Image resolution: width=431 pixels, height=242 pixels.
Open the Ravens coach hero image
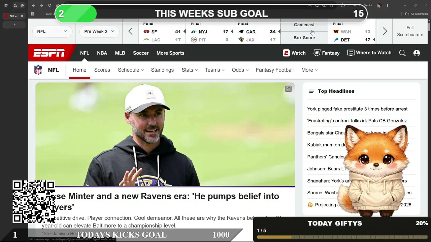click(x=165, y=134)
